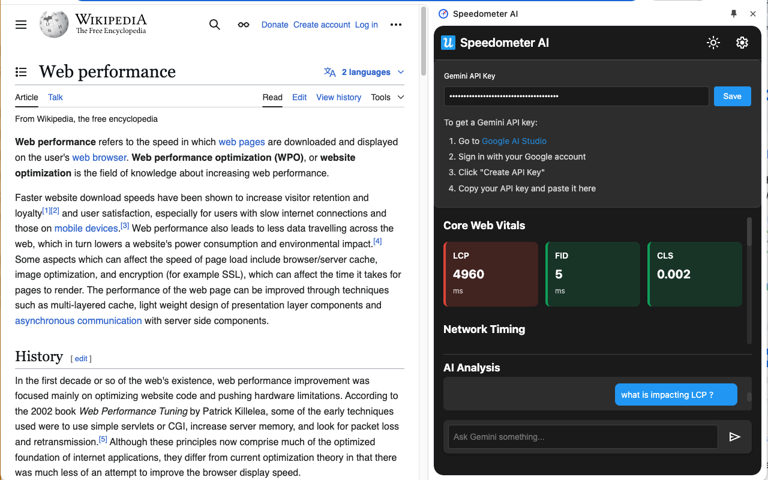This screenshot has height=480, width=768.
Task: Select the Read tab
Action: (x=272, y=97)
